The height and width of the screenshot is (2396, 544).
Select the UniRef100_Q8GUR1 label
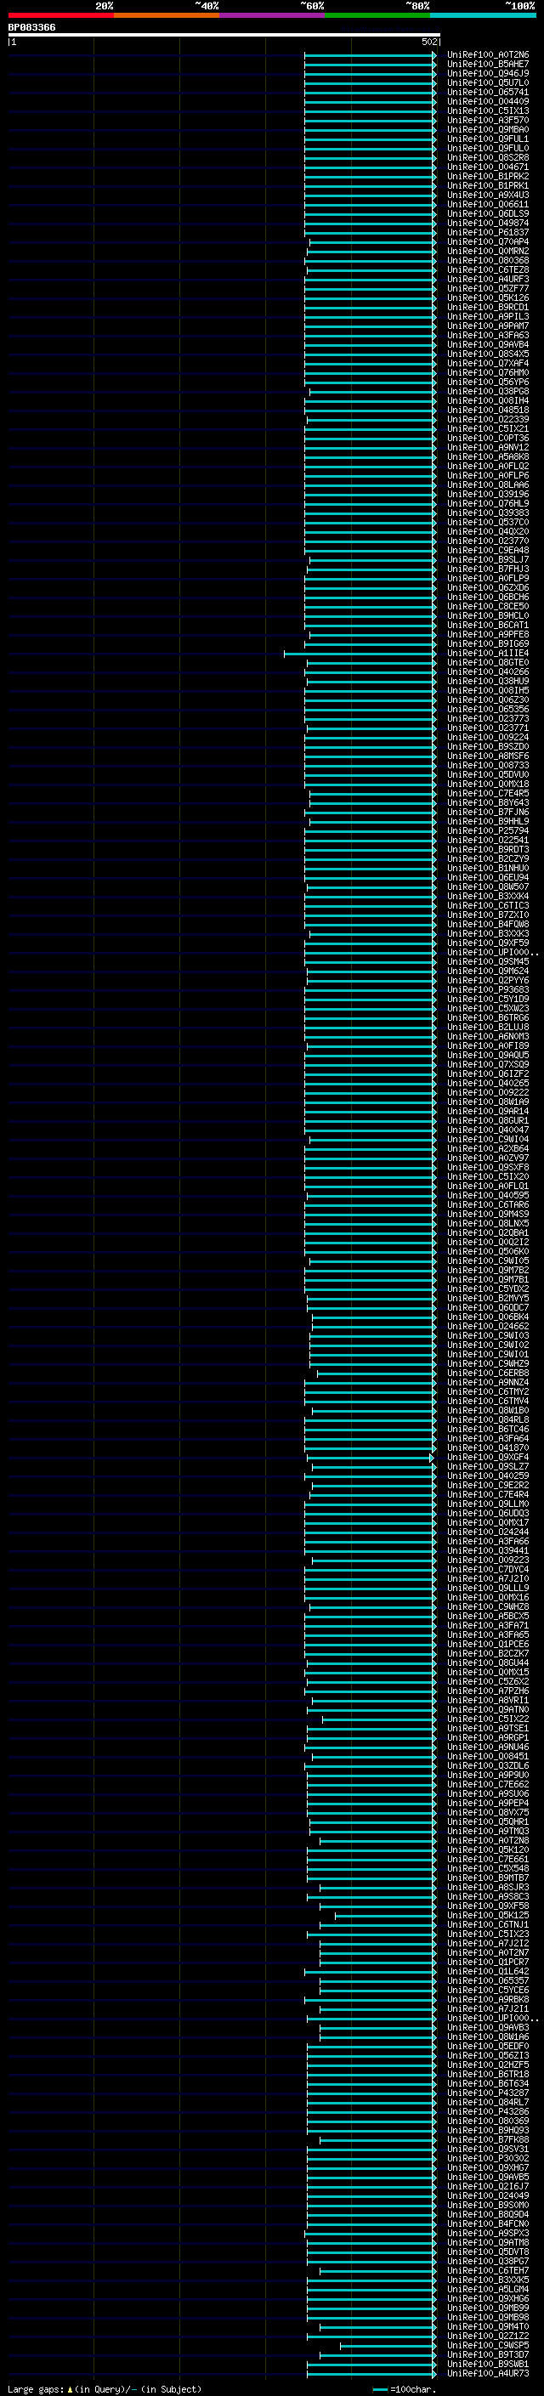(488, 1120)
